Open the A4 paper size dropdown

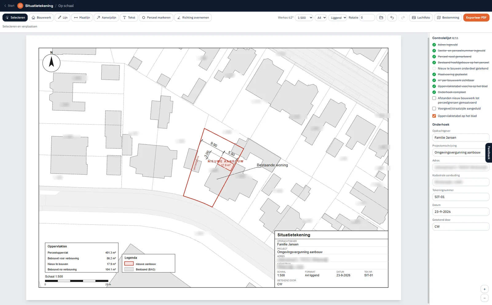pyautogui.click(x=321, y=18)
